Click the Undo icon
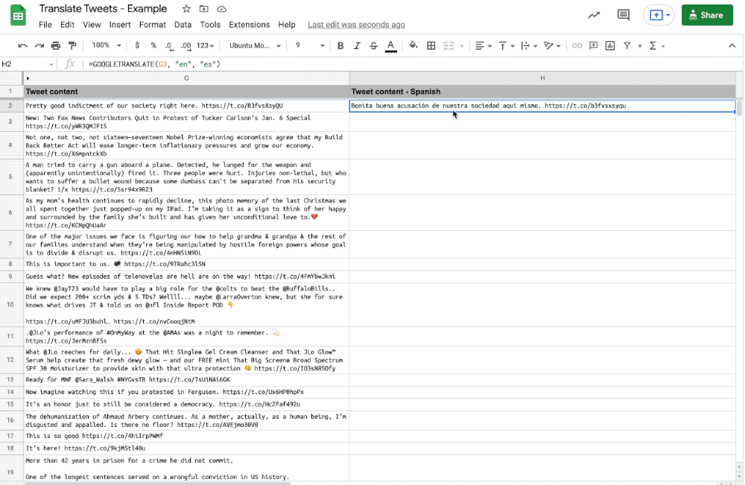The width and height of the screenshot is (745, 485). [22, 45]
